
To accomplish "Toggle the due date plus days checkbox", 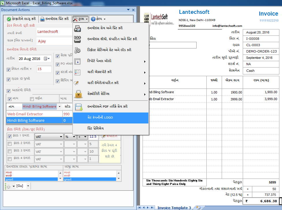I will [x=8, y=70].
